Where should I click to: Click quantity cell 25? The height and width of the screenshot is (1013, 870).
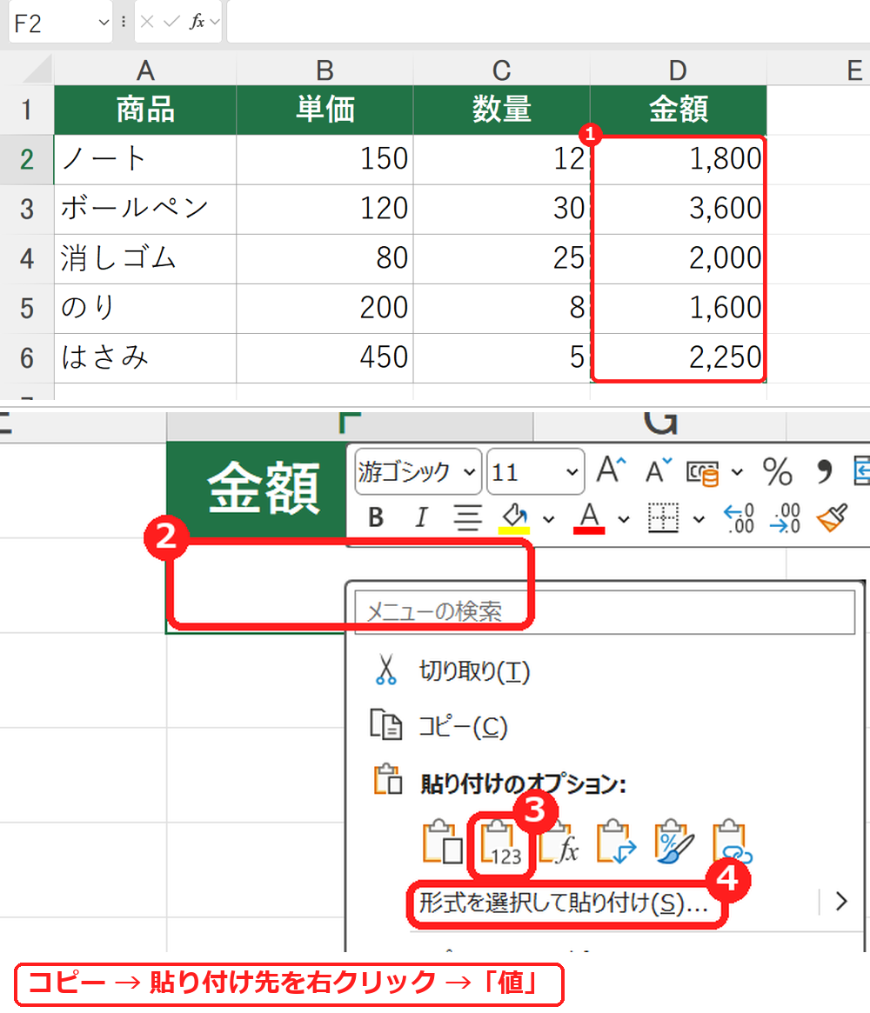[x=502, y=259]
